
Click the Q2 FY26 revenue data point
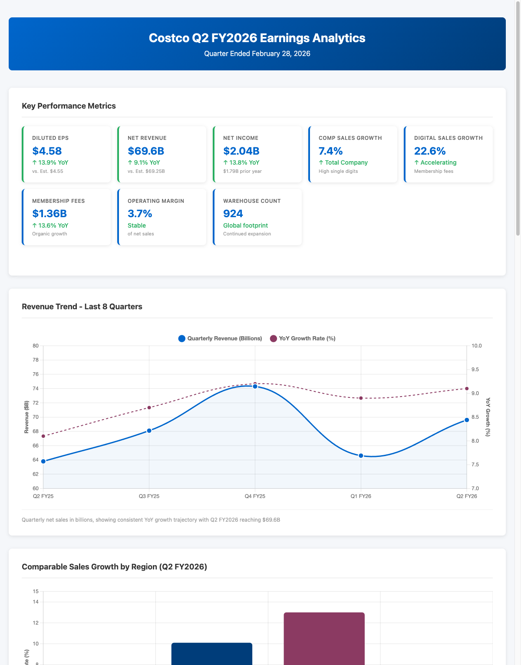tap(467, 420)
